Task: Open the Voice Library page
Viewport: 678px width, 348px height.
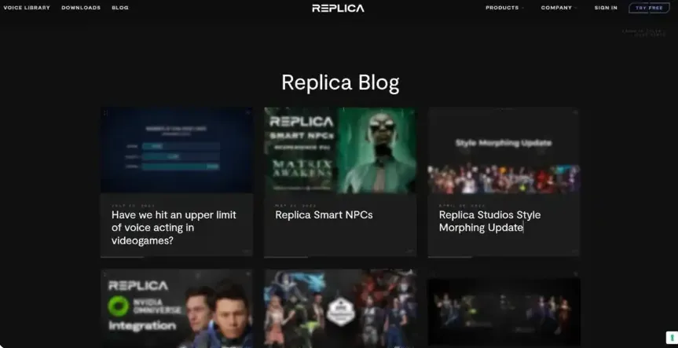Action: pyautogui.click(x=27, y=8)
